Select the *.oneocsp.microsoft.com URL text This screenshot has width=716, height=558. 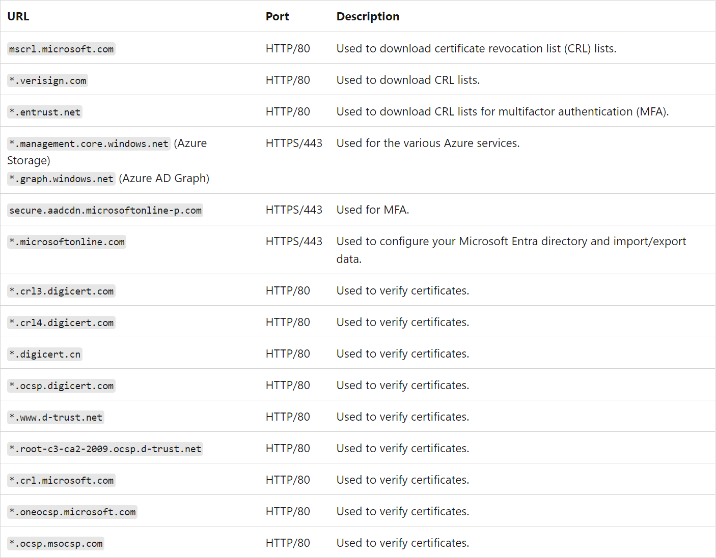(x=72, y=512)
